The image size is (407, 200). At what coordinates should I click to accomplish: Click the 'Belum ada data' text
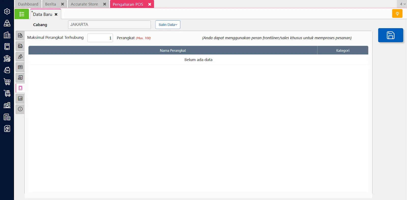(198, 60)
